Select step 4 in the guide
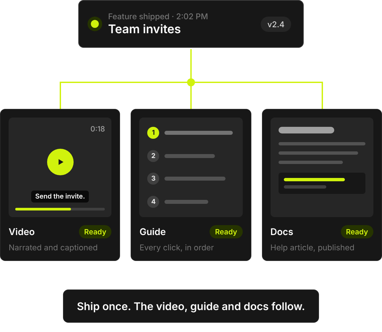 click(x=153, y=202)
